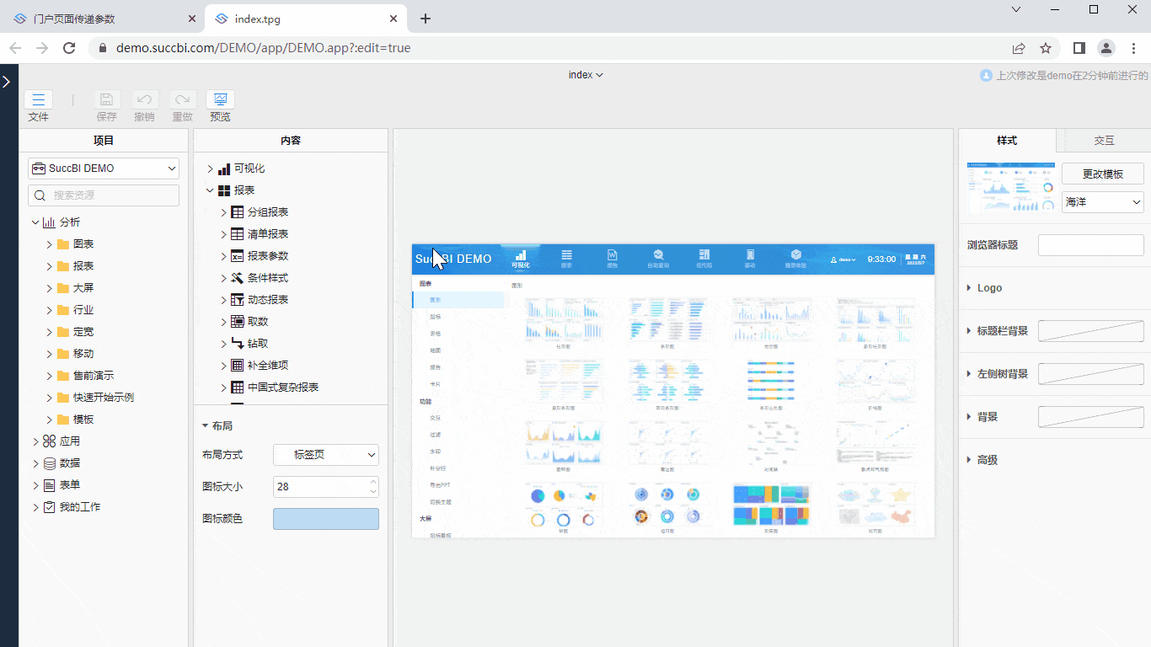The height and width of the screenshot is (647, 1151).
Task: Click the 图标颜色 color swatch
Action: tap(326, 519)
